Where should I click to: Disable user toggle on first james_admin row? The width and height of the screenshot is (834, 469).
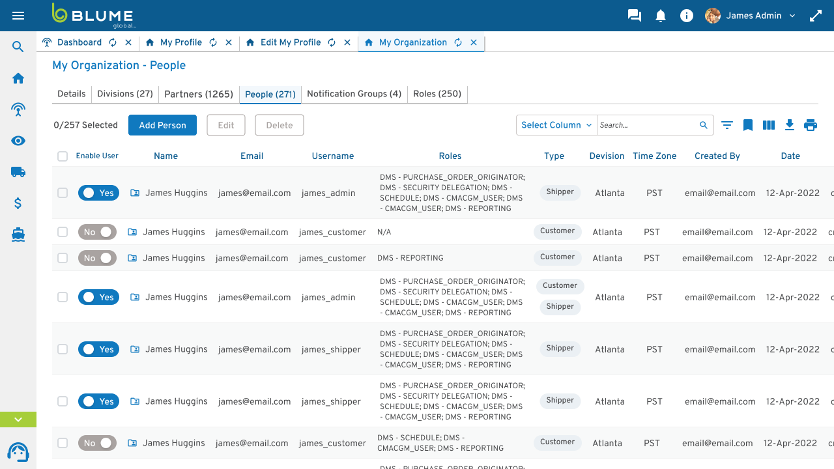(x=98, y=193)
